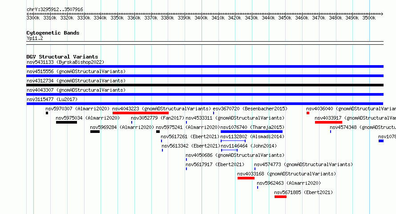Viewport: 396px width, 214px height.
Task: Open nsv4515556 gnomAD variant label
Action: (76, 71)
